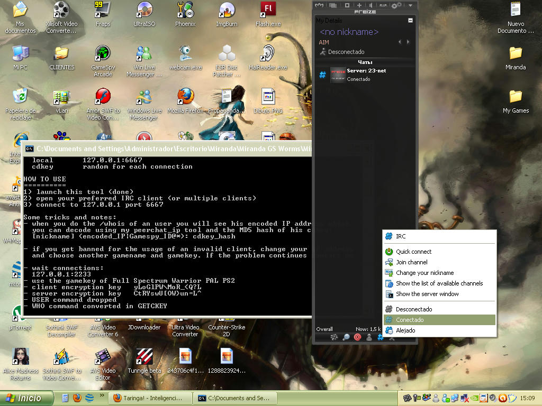Image resolution: width=542 pixels, height=406 pixels.
Task: Switch to next protocol with right arrow
Action: point(408,42)
